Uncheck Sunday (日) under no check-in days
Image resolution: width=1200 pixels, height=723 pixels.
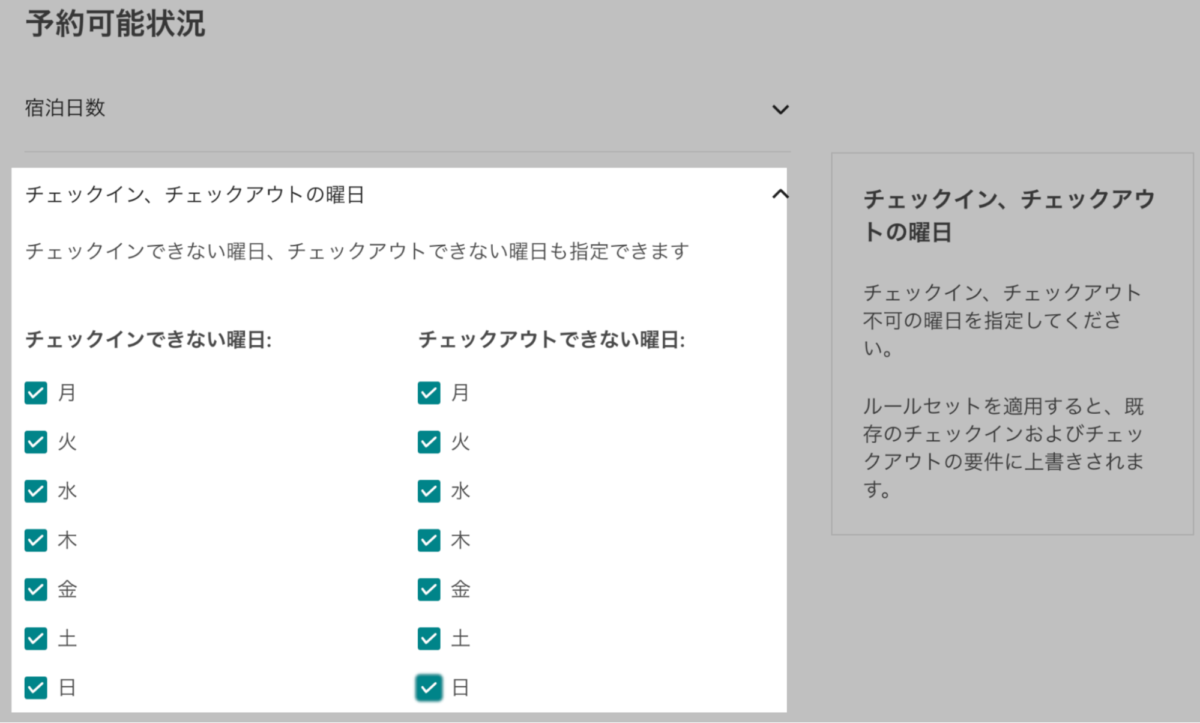(x=36, y=688)
